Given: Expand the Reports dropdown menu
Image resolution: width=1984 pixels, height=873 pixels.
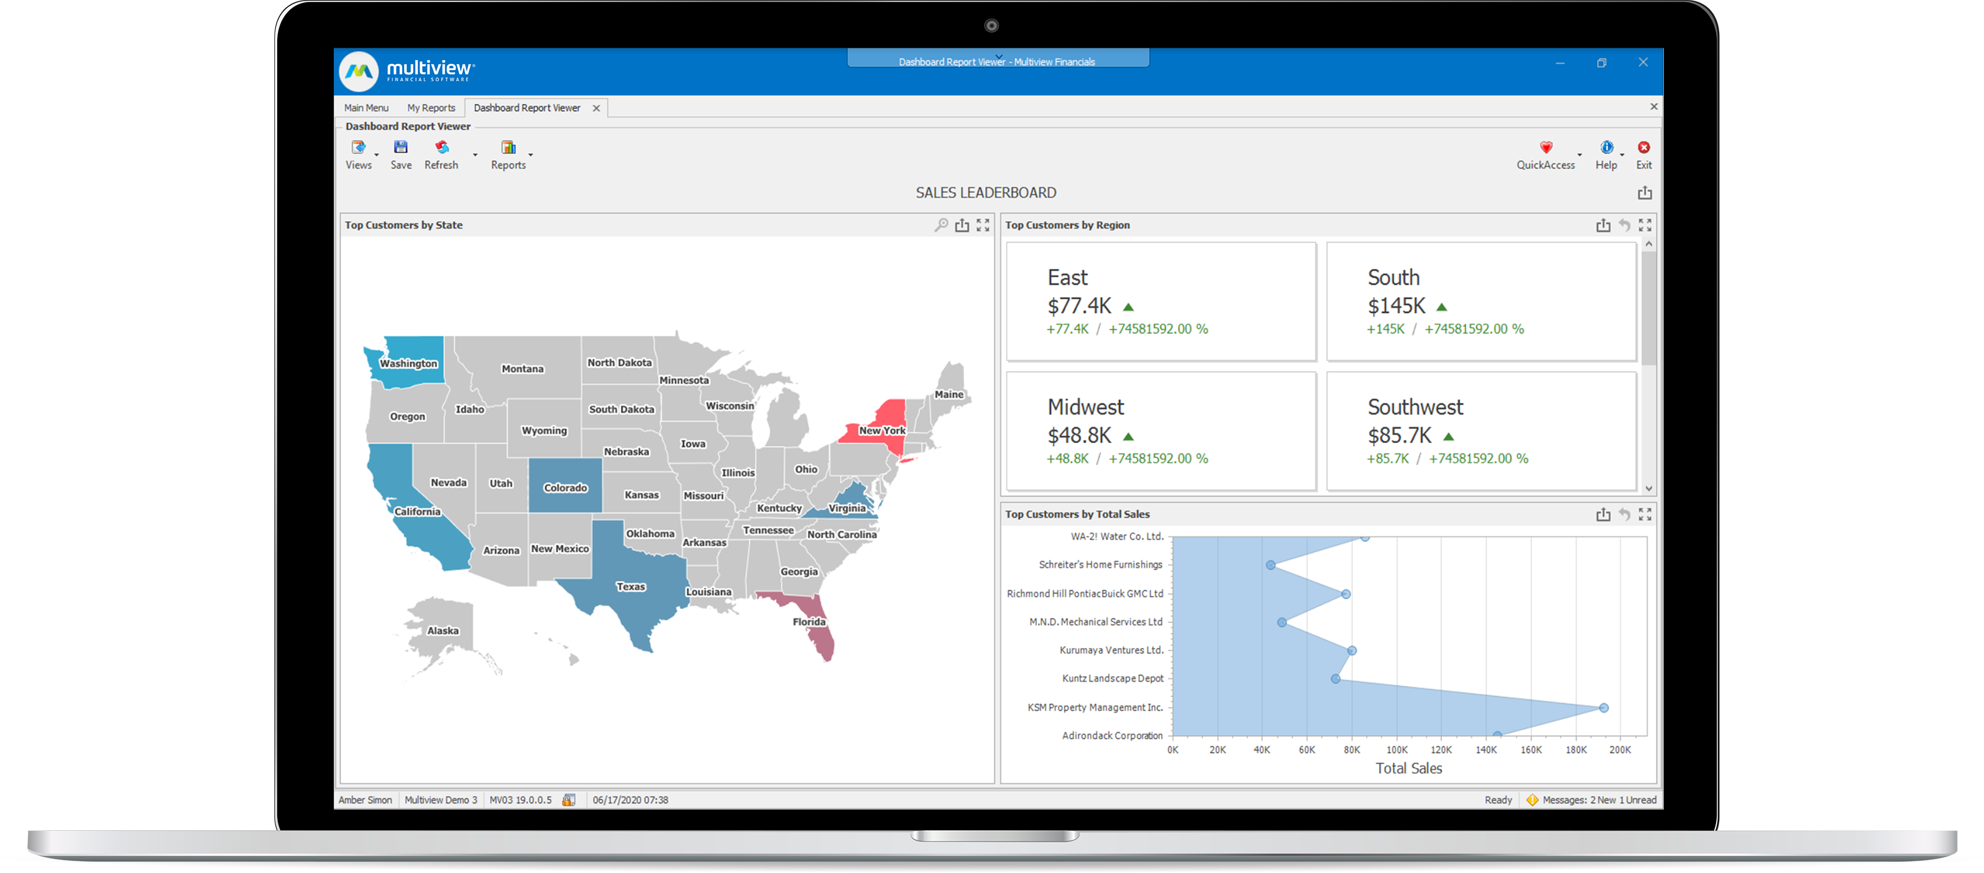Looking at the screenshot, I should (x=531, y=155).
